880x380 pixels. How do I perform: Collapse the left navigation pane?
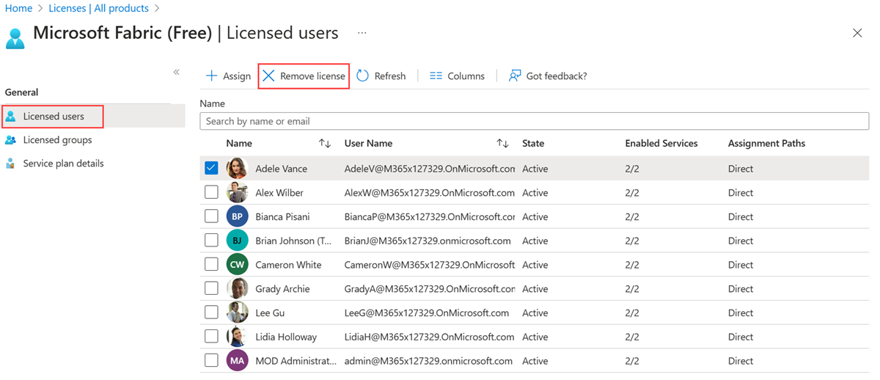pyautogui.click(x=176, y=72)
